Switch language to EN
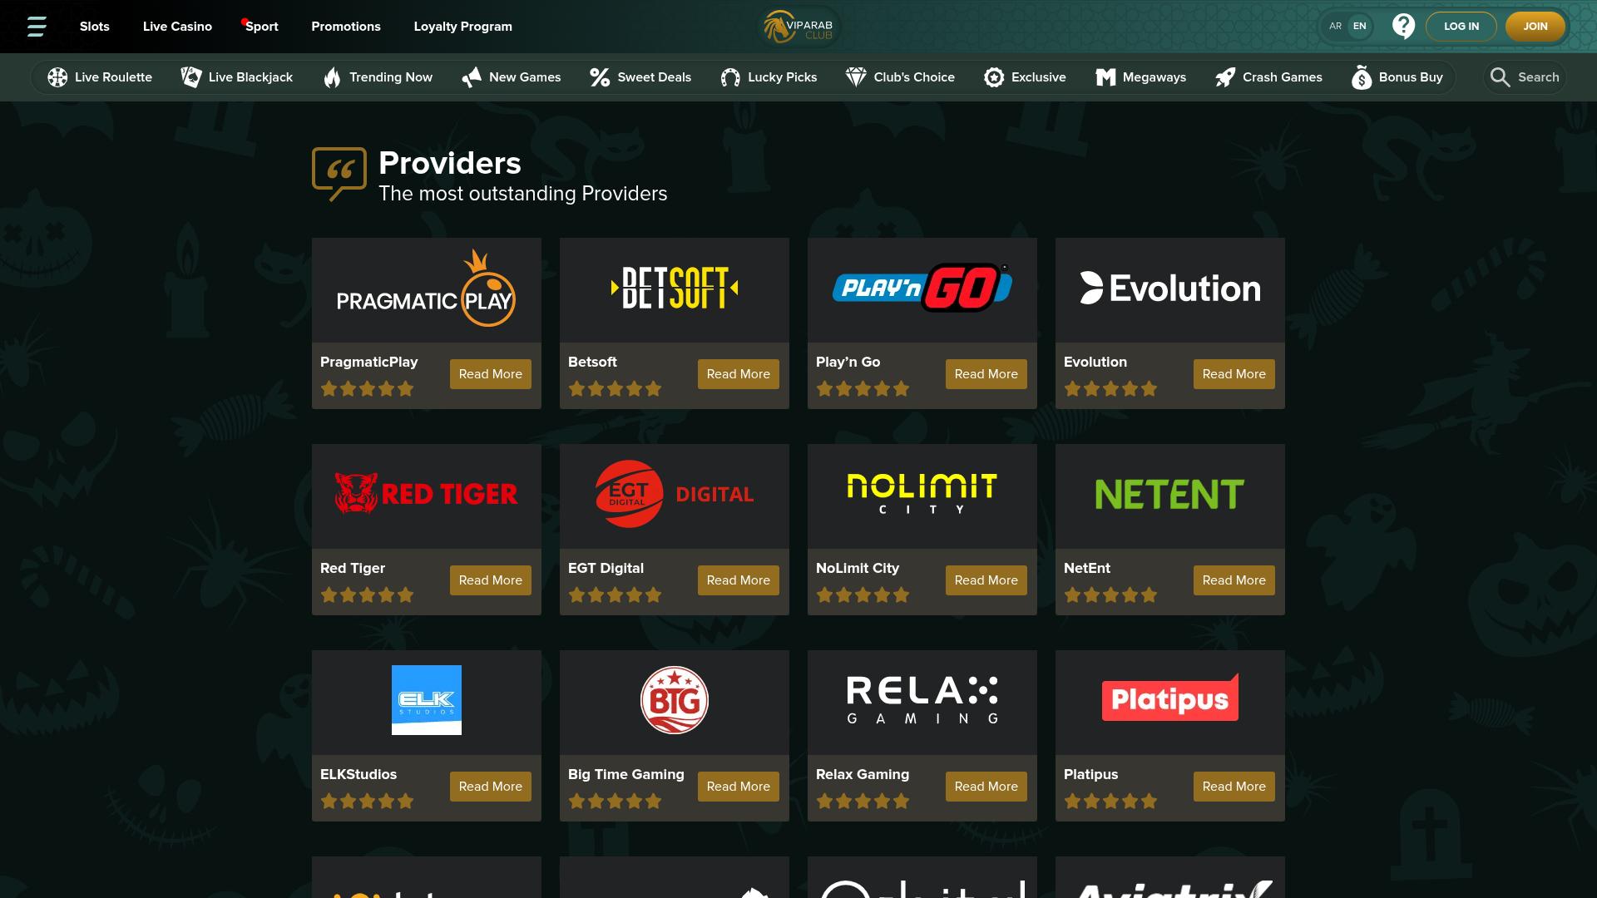 pyautogui.click(x=1360, y=27)
